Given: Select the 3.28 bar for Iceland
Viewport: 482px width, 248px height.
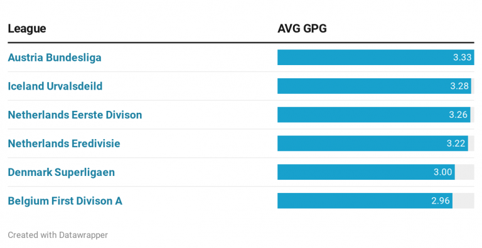Looking at the screenshot, I should coord(374,86).
